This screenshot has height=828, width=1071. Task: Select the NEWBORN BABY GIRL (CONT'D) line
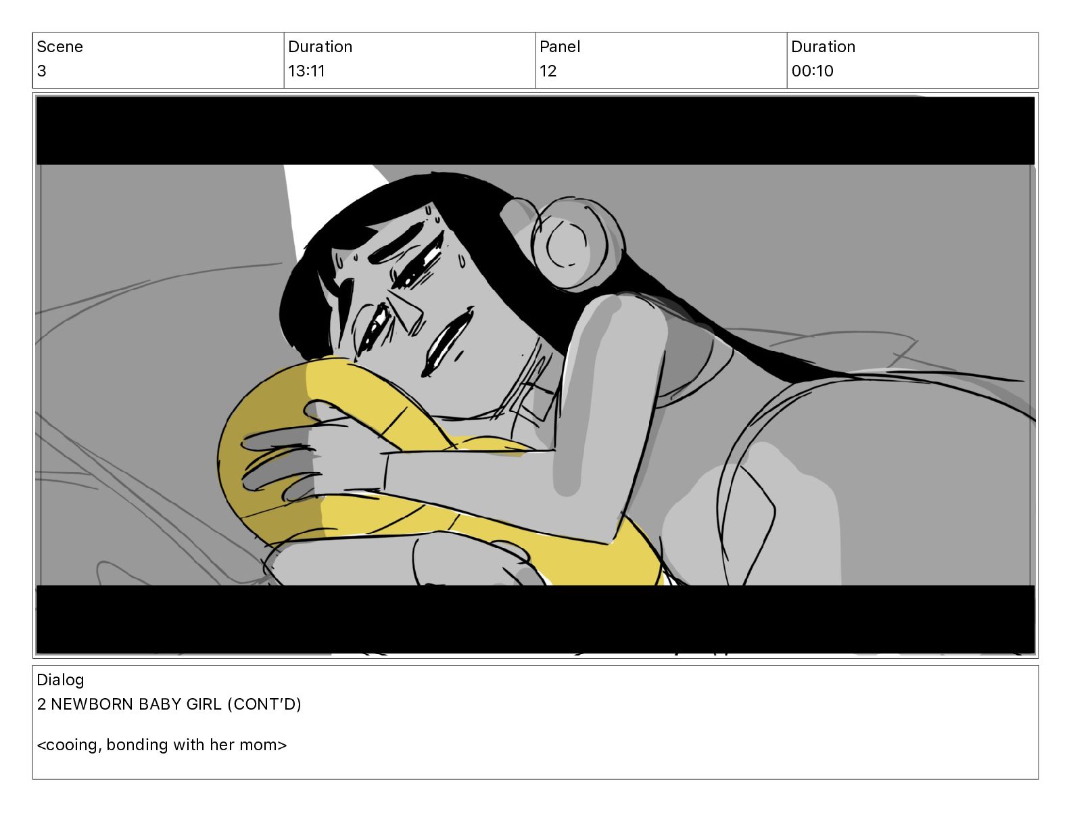coord(169,704)
